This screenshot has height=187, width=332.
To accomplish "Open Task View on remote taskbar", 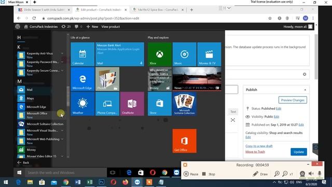I will tap(113, 172).
